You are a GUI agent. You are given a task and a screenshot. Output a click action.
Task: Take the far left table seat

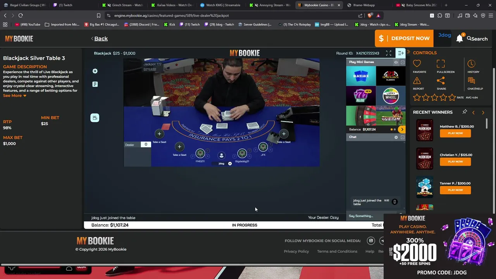click(159, 134)
